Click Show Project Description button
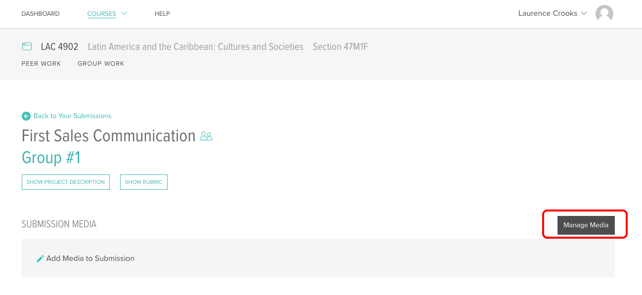 coord(66,182)
